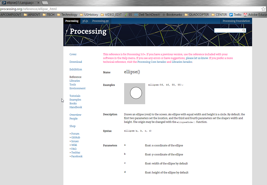This screenshot has width=267, height=185.
Task: Click 'float: x-coordinate of the ellipse' text
Action: 164,146
